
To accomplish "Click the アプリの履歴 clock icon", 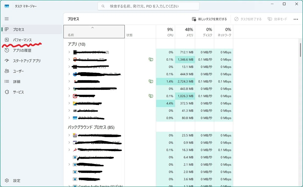I will (7, 50).
